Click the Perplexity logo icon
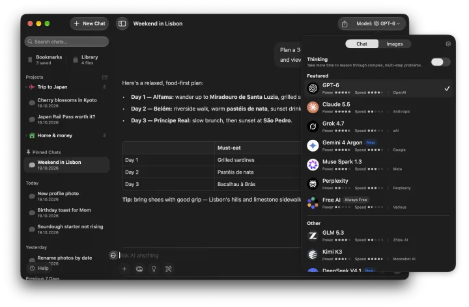Image resolution: width=469 pixels, height=307 pixels. tap(313, 183)
